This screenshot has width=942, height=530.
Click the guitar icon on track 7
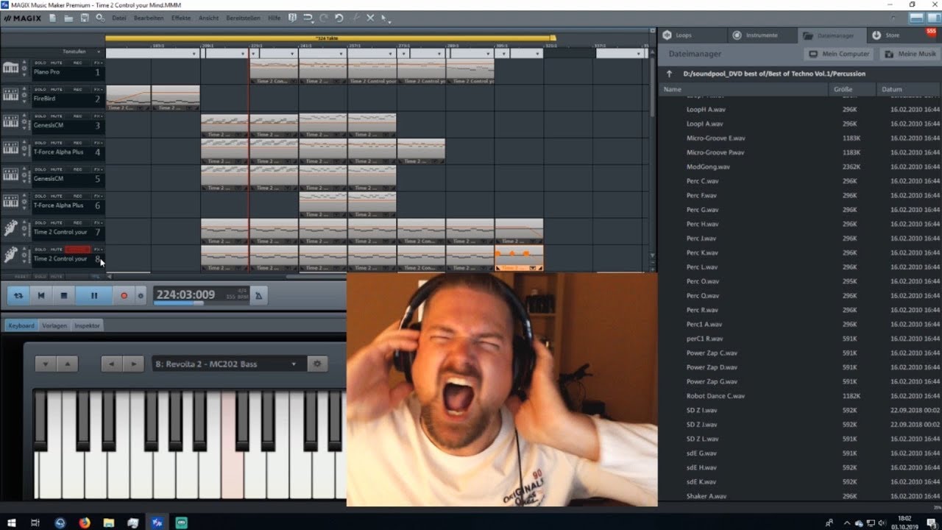(10, 229)
